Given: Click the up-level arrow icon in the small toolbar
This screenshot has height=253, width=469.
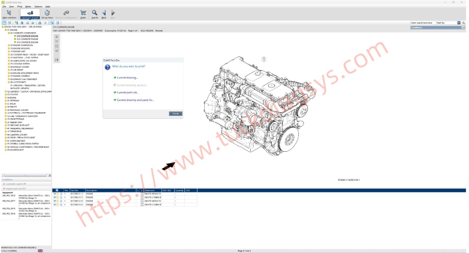Looking at the screenshot, I should (22, 23).
